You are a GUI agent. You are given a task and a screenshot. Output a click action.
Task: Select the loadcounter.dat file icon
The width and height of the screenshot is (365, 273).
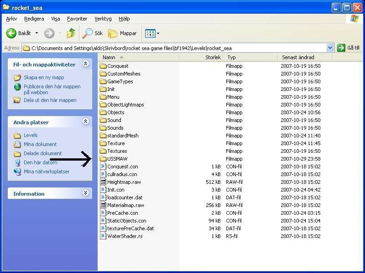(103, 197)
